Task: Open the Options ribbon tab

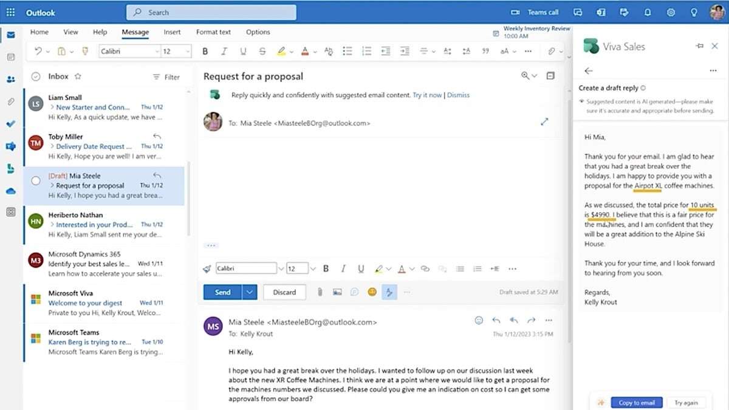Action: coord(258,32)
